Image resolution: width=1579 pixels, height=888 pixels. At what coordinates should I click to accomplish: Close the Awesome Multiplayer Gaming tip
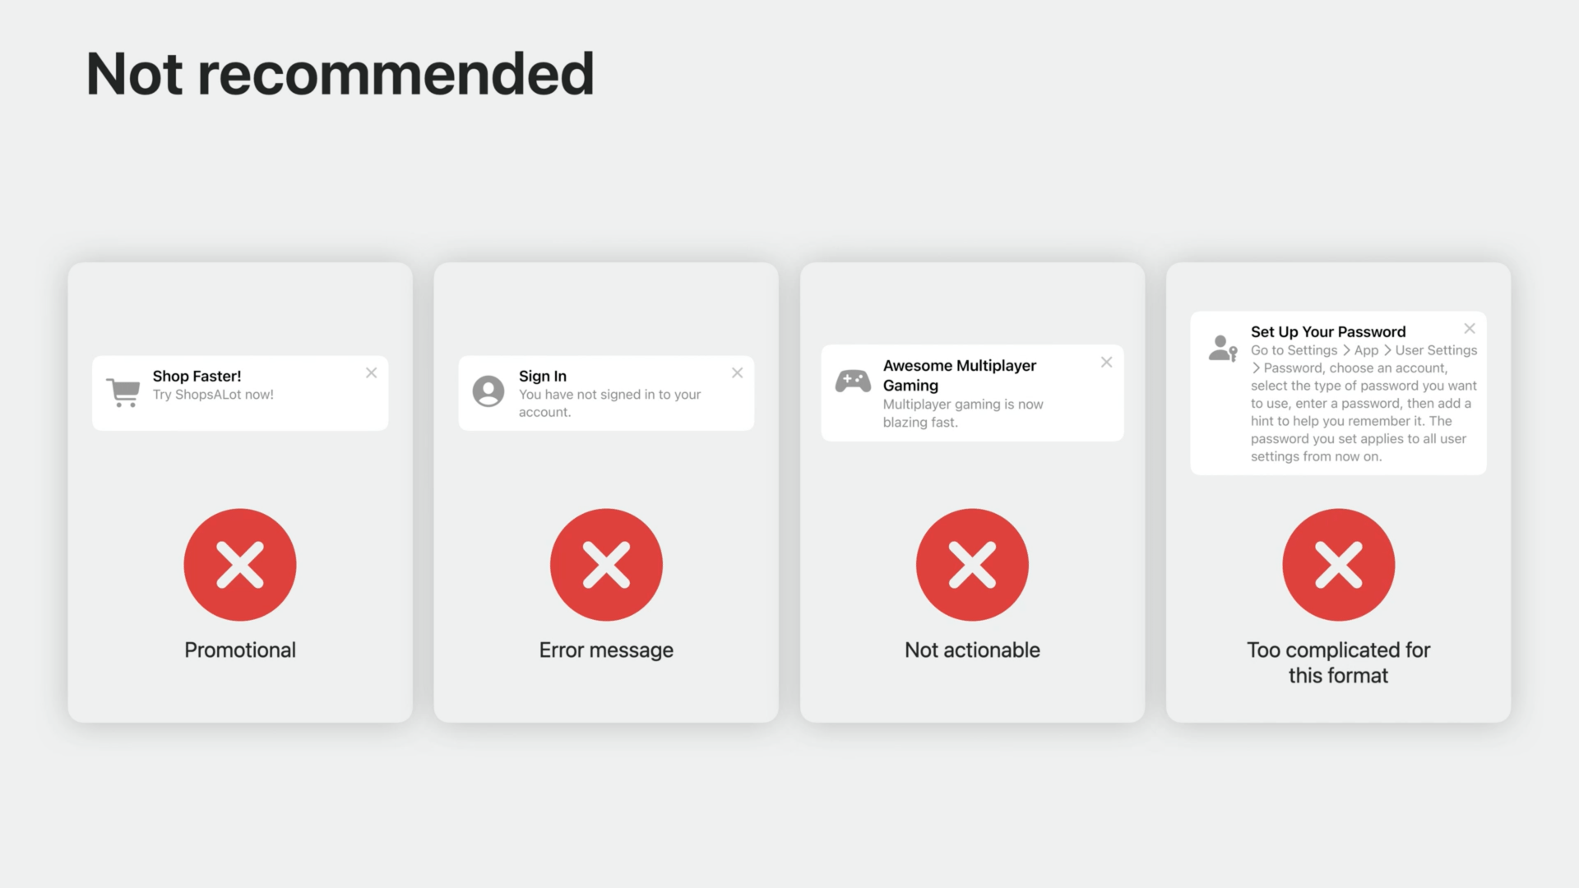tap(1107, 363)
